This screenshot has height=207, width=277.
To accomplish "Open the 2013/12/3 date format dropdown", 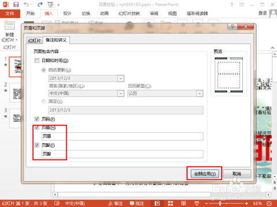I will pyautogui.click(x=121, y=78).
